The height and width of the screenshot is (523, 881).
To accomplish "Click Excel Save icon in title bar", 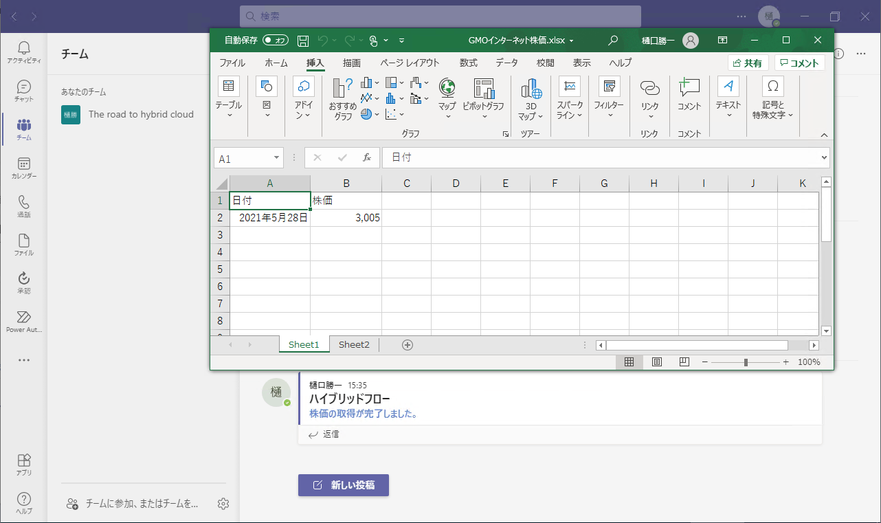I will pyautogui.click(x=303, y=41).
